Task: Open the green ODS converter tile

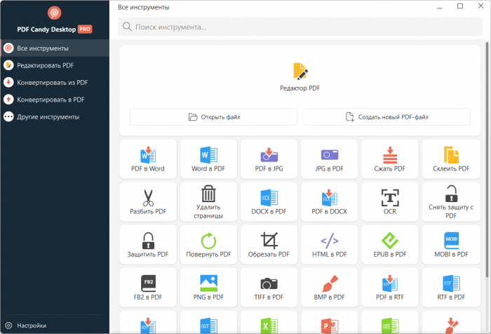Action: tap(390, 322)
